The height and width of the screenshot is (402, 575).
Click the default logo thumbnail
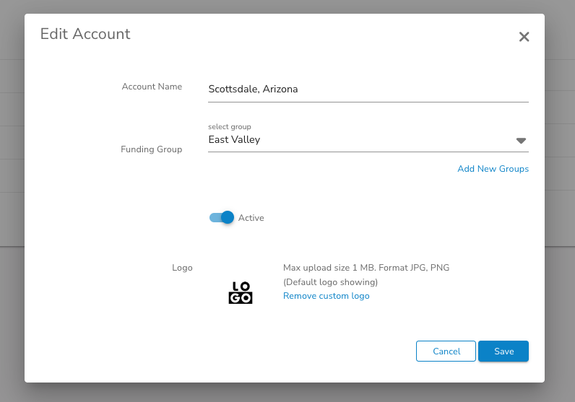coord(241,292)
